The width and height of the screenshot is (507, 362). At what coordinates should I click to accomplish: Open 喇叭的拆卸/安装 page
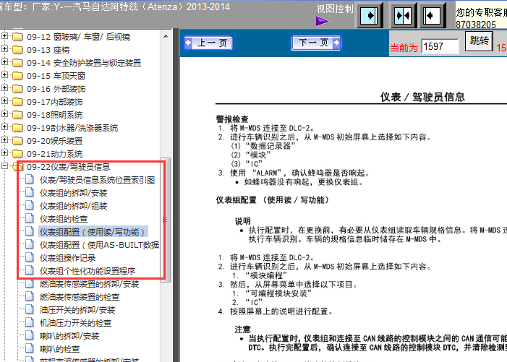coord(69,336)
